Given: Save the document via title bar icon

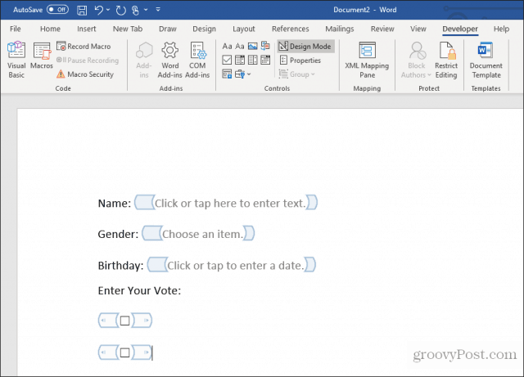Looking at the screenshot, I should click(82, 10).
